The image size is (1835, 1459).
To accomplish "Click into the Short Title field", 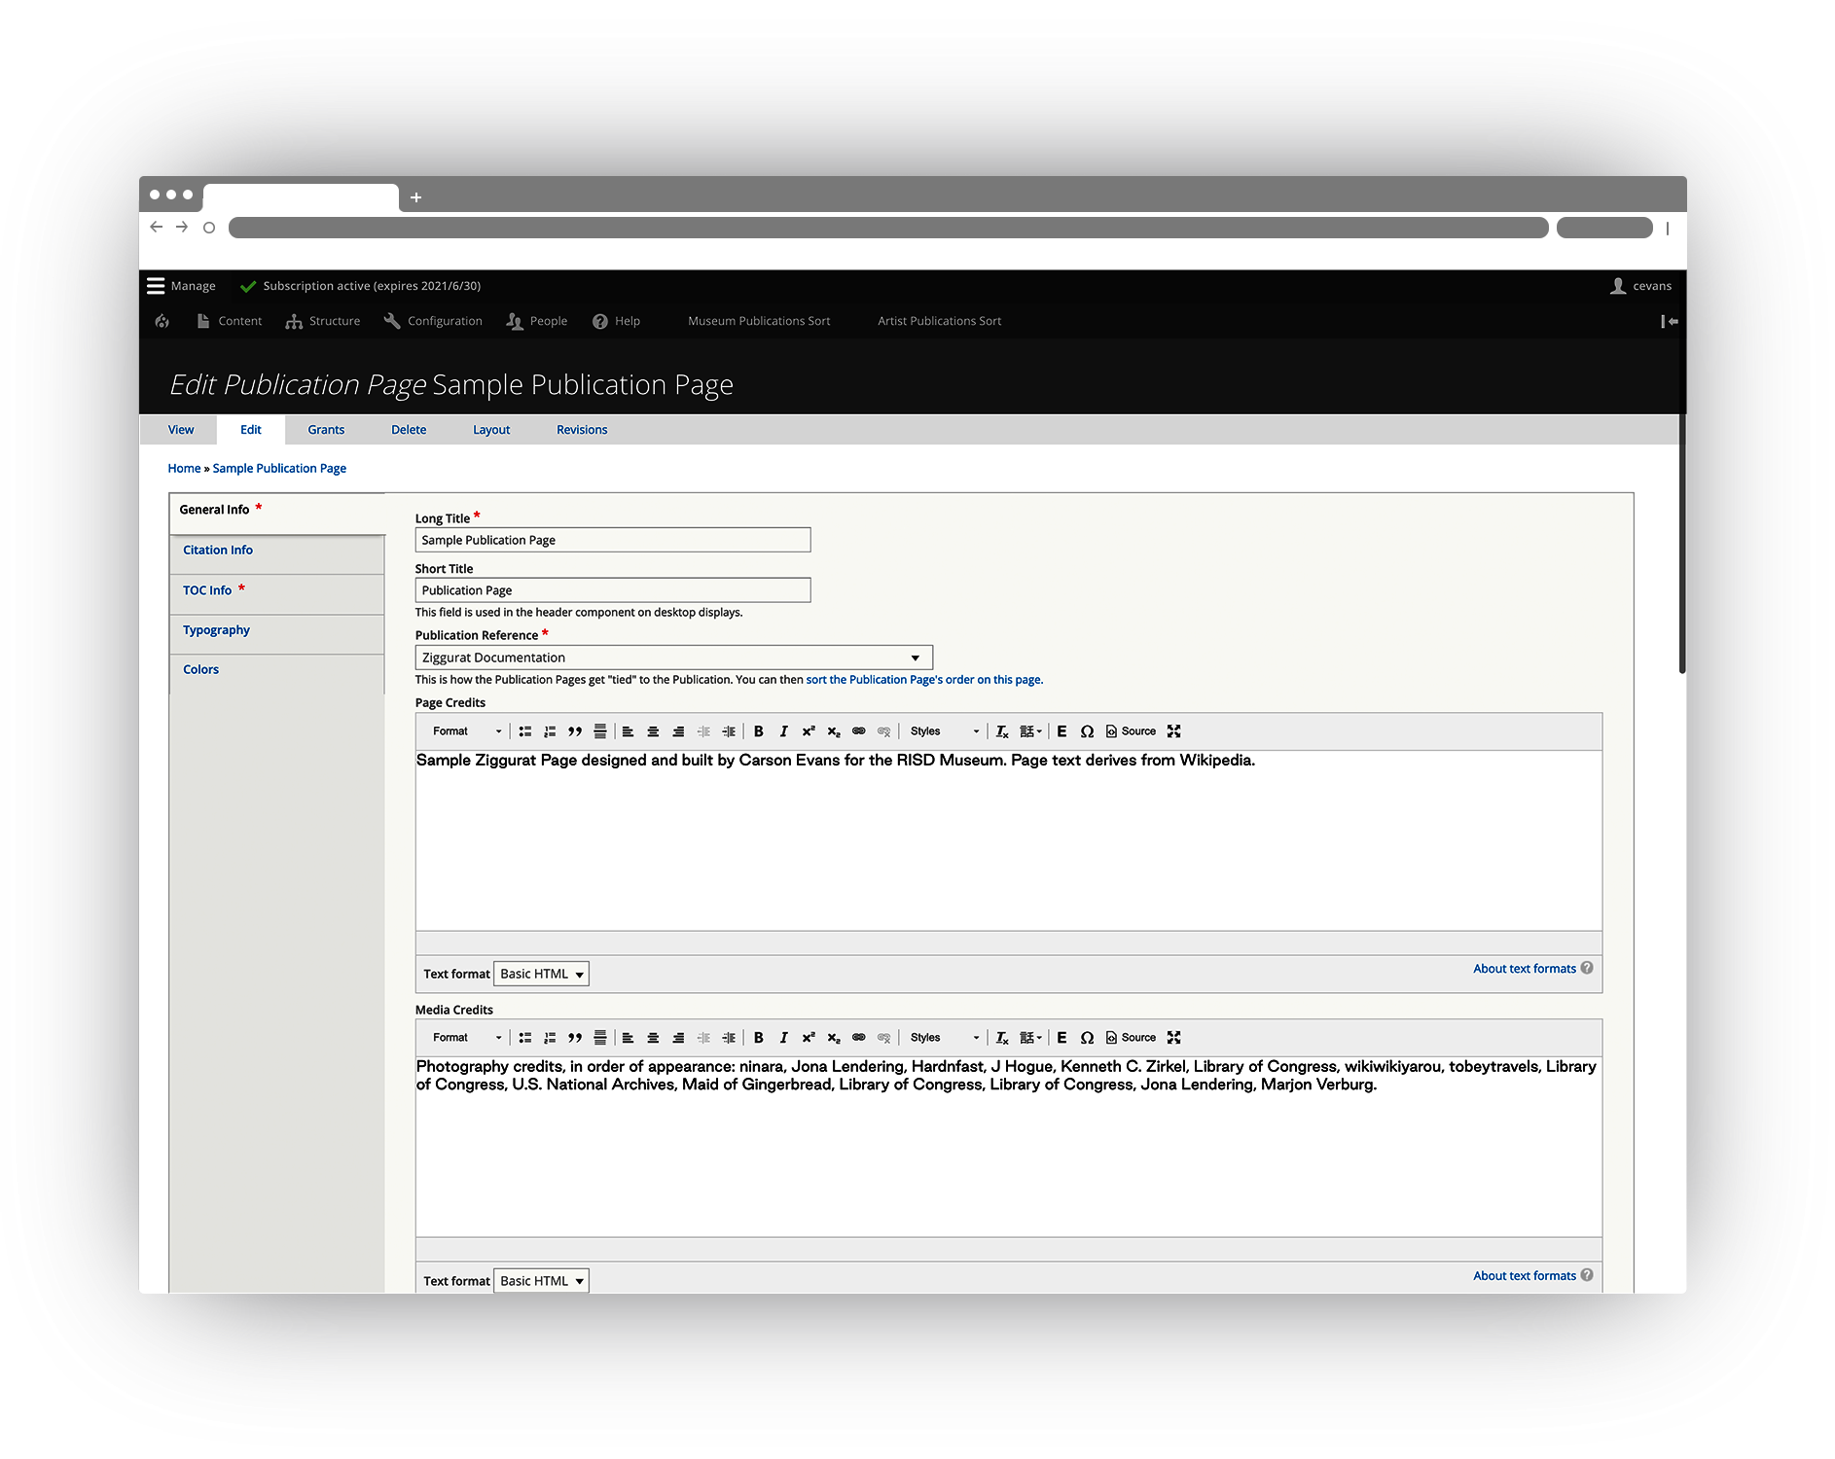I will (612, 590).
